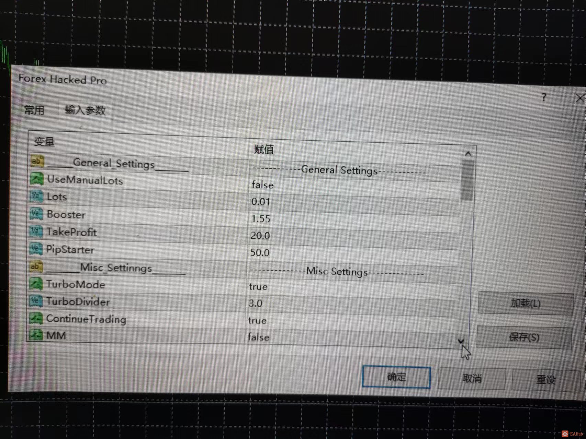Select the TurboMode value true
This screenshot has height=439, width=586.
(258, 287)
